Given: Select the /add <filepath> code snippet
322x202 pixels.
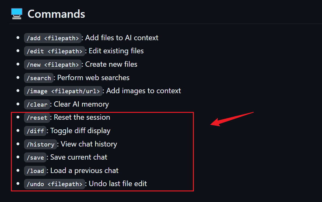Looking at the screenshot, I should [x=53, y=38].
